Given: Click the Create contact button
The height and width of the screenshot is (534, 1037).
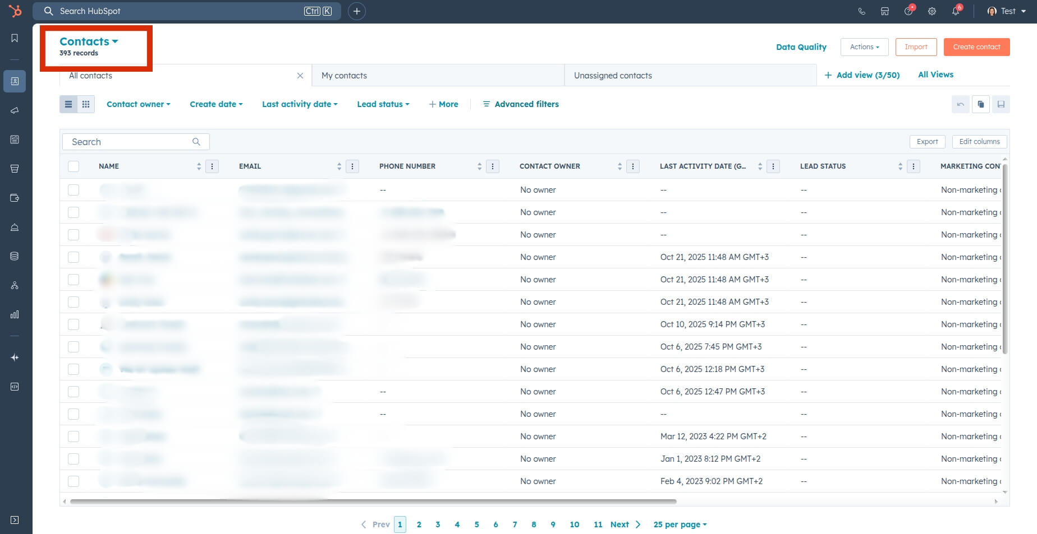Looking at the screenshot, I should pos(976,47).
